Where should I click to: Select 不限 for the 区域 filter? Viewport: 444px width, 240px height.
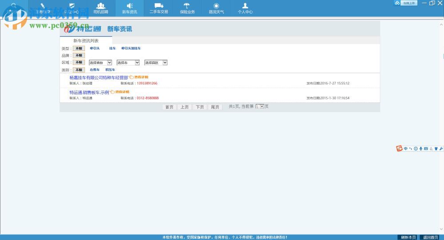[79, 62]
